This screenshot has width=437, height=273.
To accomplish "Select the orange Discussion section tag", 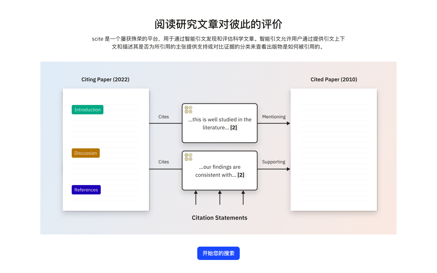I will point(86,153).
